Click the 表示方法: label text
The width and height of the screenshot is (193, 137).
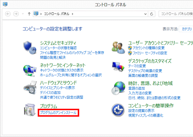(170, 29)
